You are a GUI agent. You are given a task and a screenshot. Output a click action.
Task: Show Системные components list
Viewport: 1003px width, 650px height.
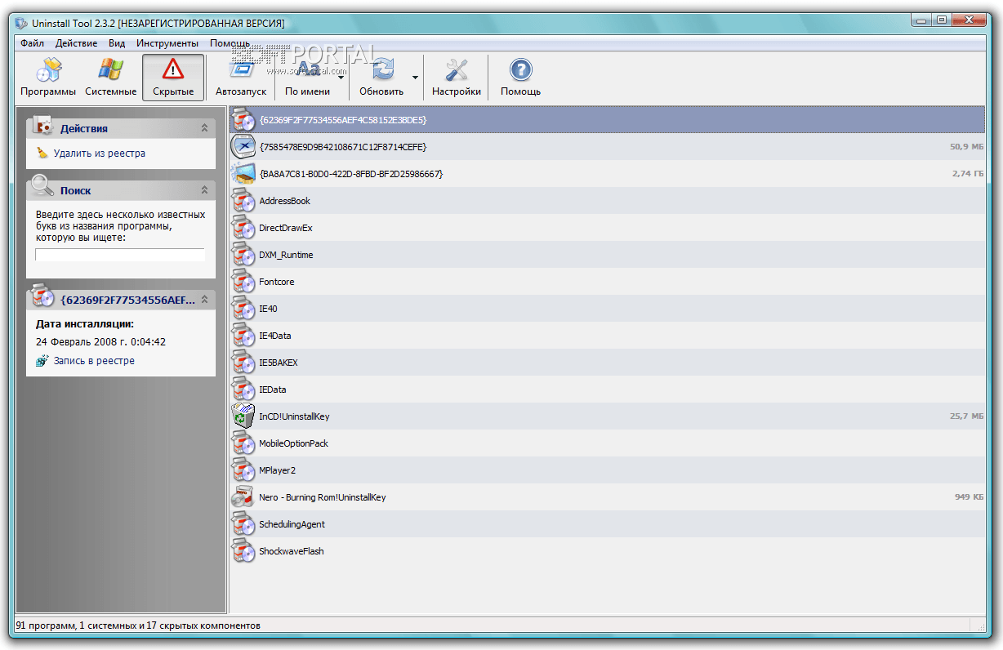[111, 78]
